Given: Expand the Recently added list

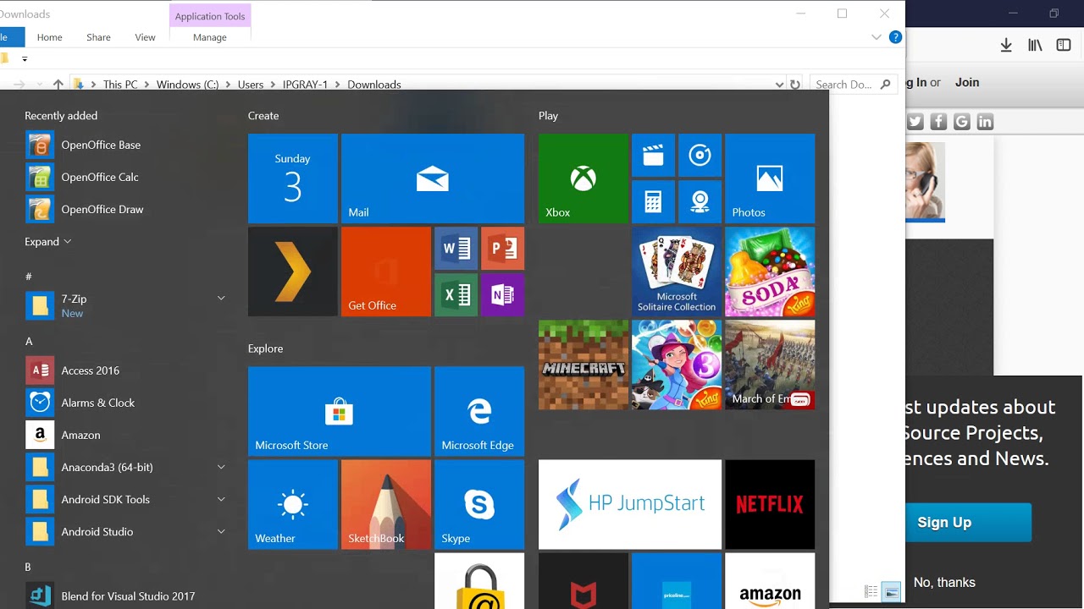Looking at the screenshot, I should (x=48, y=241).
